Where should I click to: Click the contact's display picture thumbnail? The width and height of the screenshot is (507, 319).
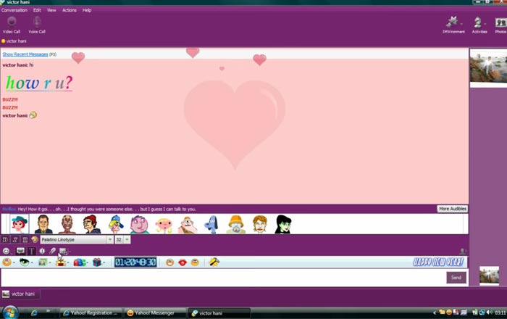489,68
